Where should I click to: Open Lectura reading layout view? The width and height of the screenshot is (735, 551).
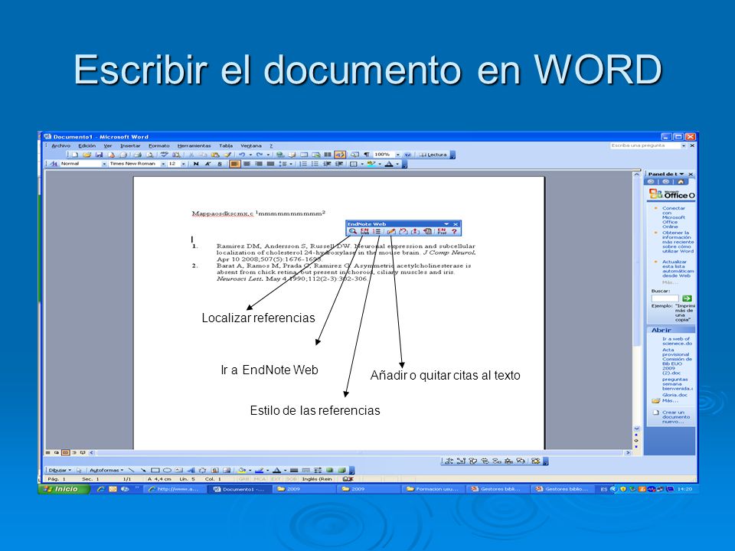pos(433,155)
